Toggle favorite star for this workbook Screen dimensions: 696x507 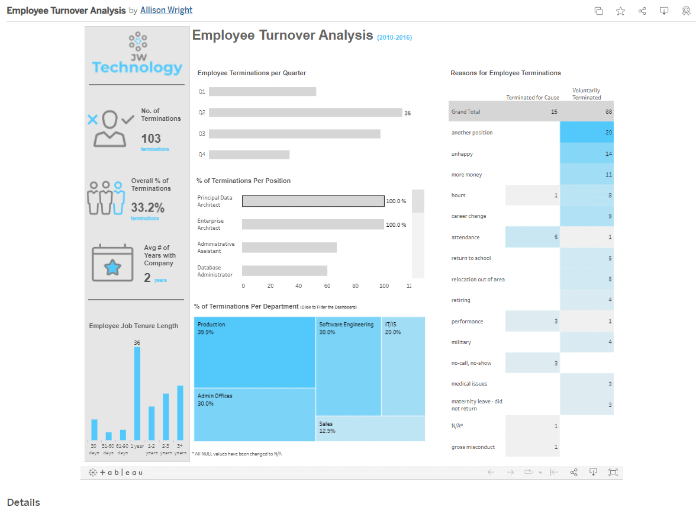pos(620,11)
